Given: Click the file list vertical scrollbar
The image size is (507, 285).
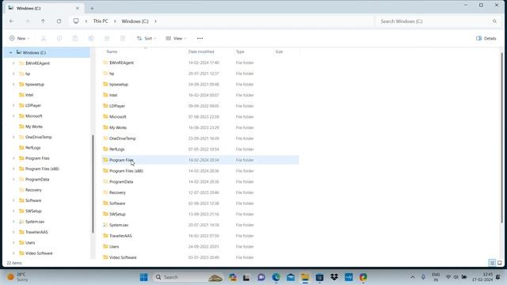Looking at the screenshot, I should coord(501,137).
